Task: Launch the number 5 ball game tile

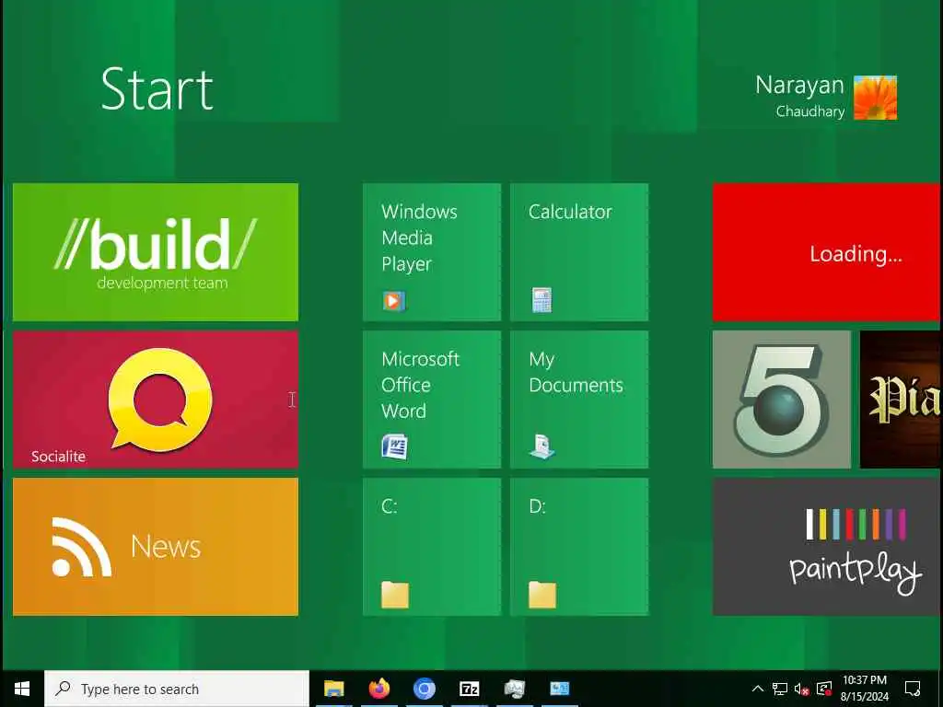Action: click(x=782, y=400)
